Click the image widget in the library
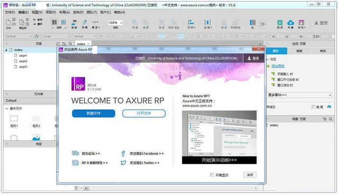The width and height of the screenshot is (338, 195). tap(36, 138)
